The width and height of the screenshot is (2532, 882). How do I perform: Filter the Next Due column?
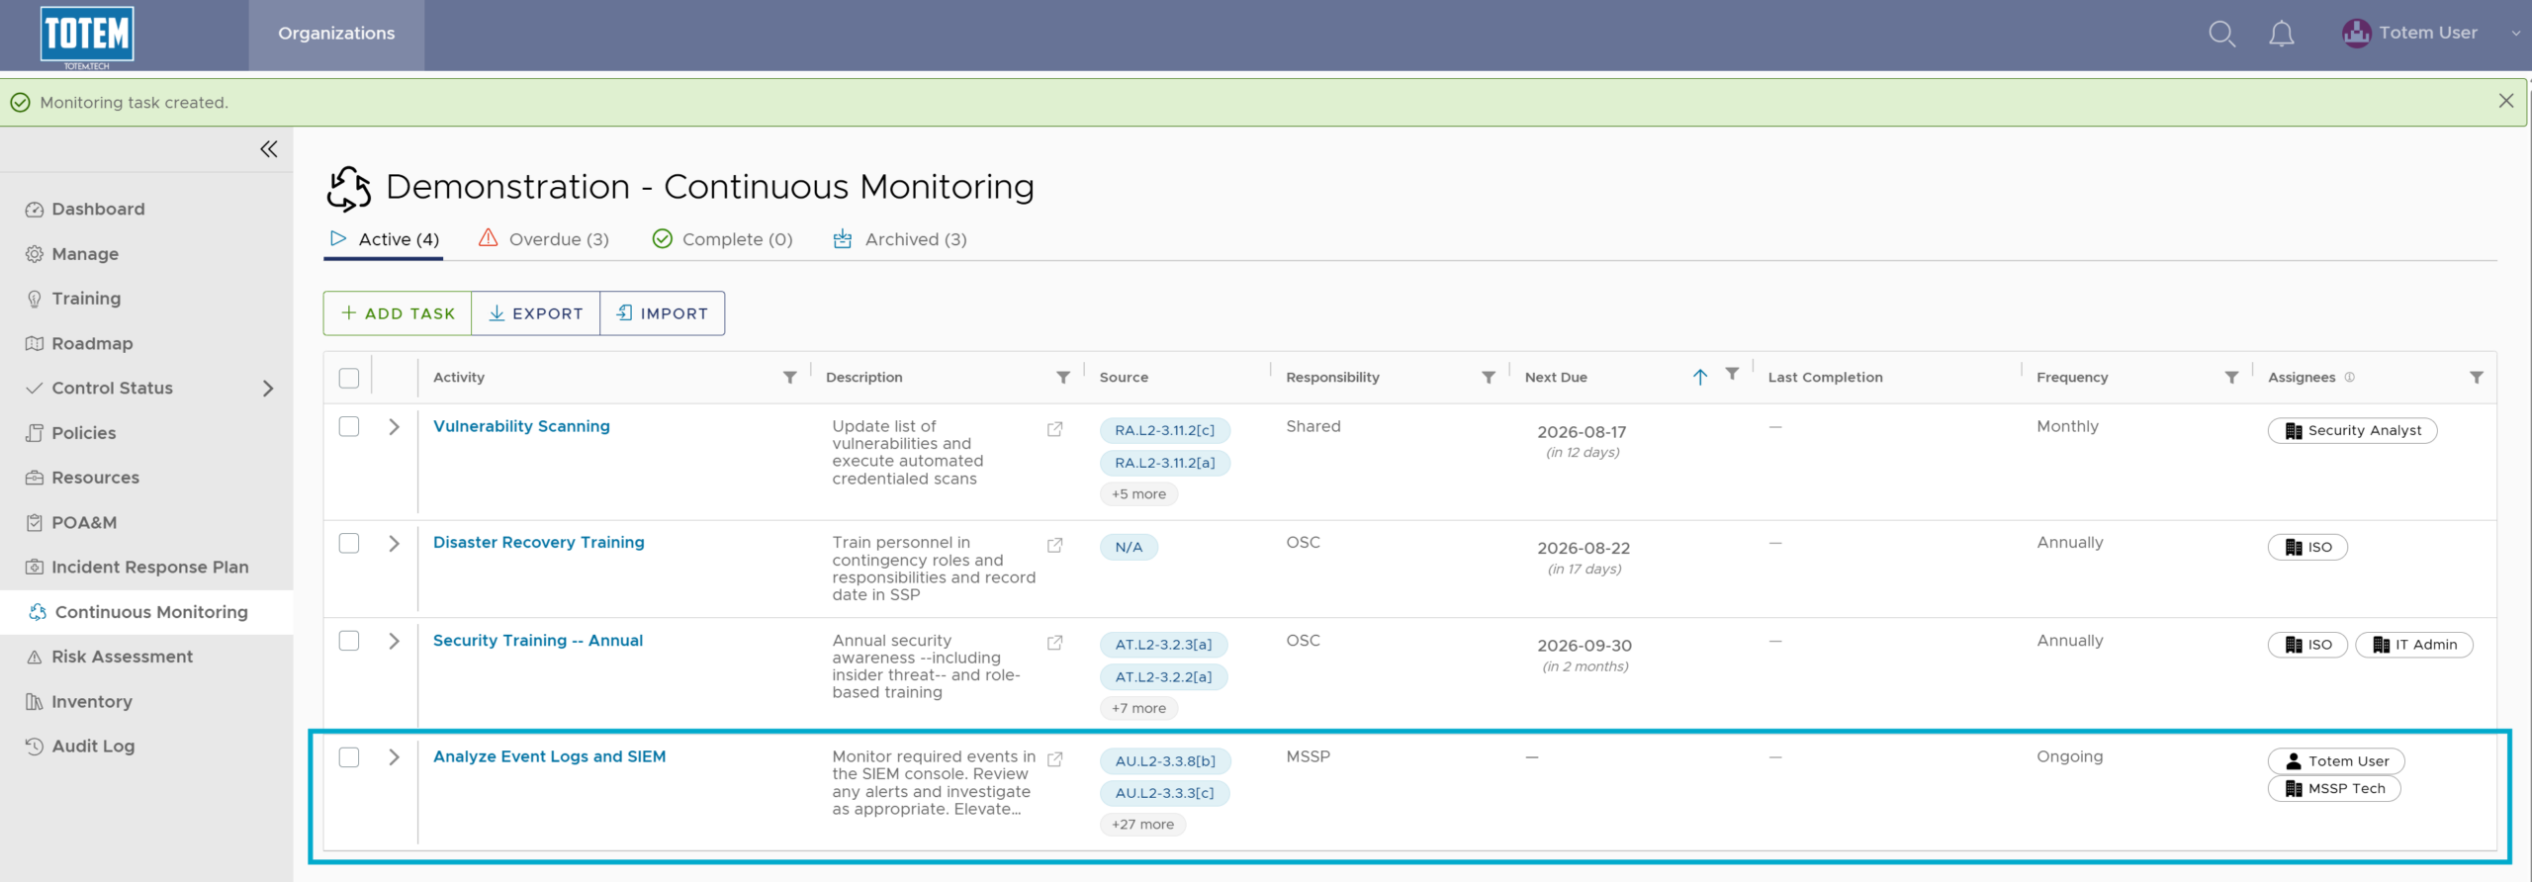pos(1732,374)
